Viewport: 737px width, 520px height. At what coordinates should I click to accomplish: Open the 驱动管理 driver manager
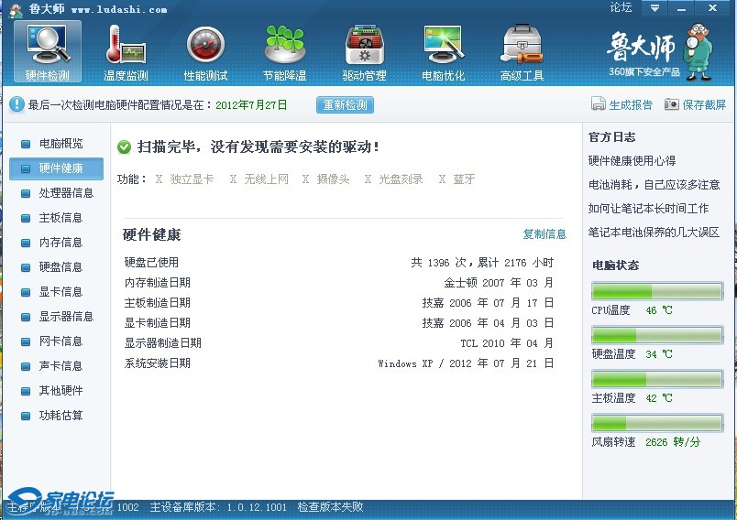tap(364, 52)
